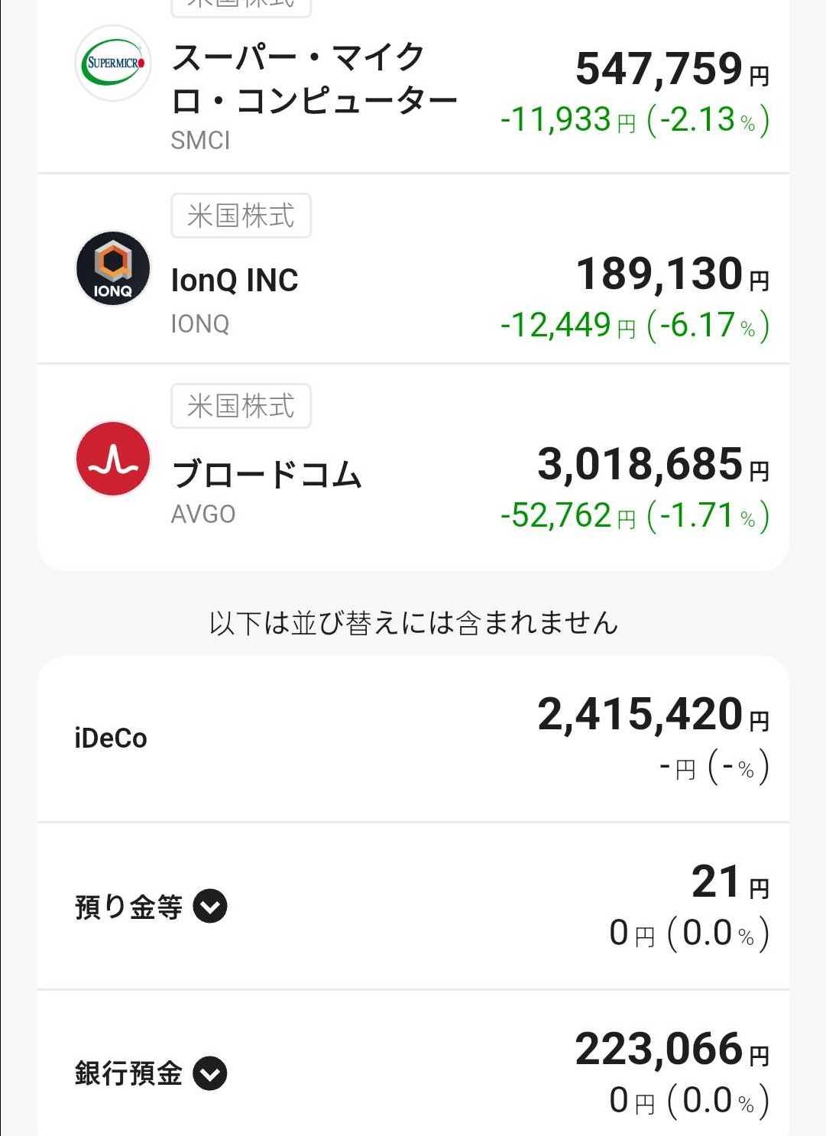The height and width of the screenshot is (1136, 826).
Task: Tap the Supermicro company logo
Action: coord(113,63)
